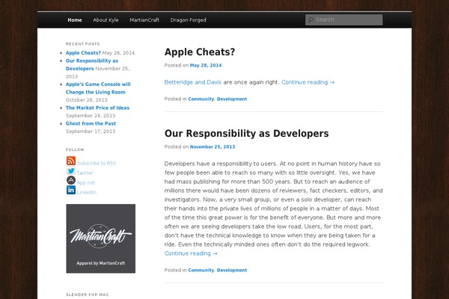Screen dimensions: 449x299
Task: Open 'Our Responsibility as Developers' main heading
Action: 246,134
